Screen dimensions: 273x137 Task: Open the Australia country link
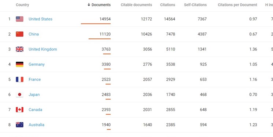(36, 125)
